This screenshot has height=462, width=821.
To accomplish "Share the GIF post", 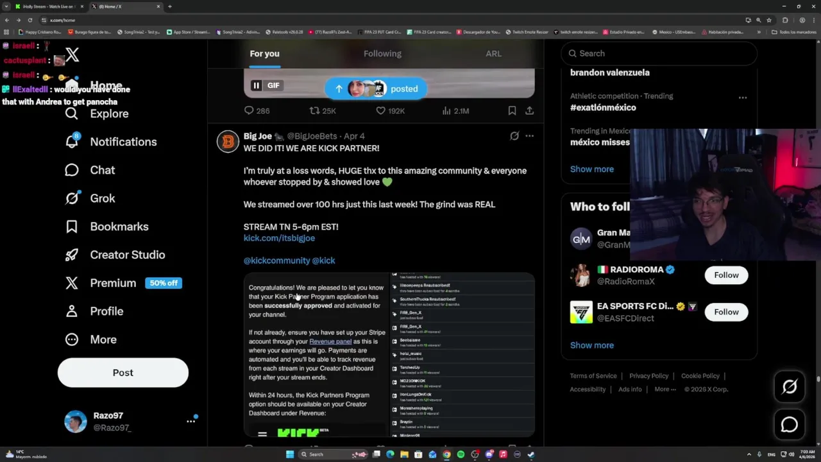I will tap(529, 111).
